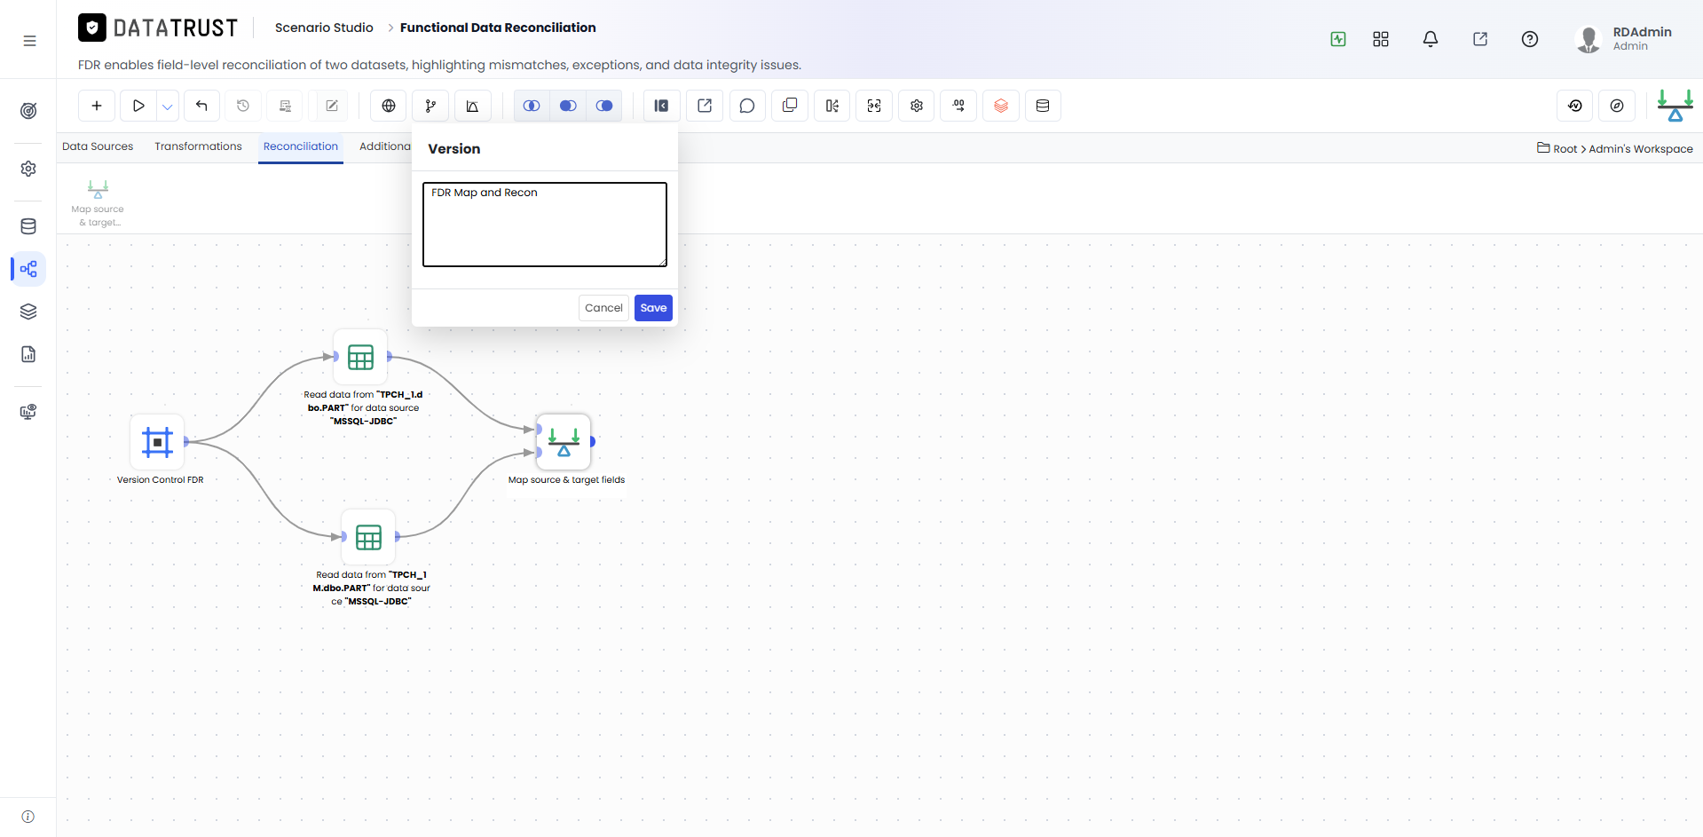Viewport: 1703px width, 837px height.
Task: Switch to the Data Sources tab
Action: [x=98, y=146]
